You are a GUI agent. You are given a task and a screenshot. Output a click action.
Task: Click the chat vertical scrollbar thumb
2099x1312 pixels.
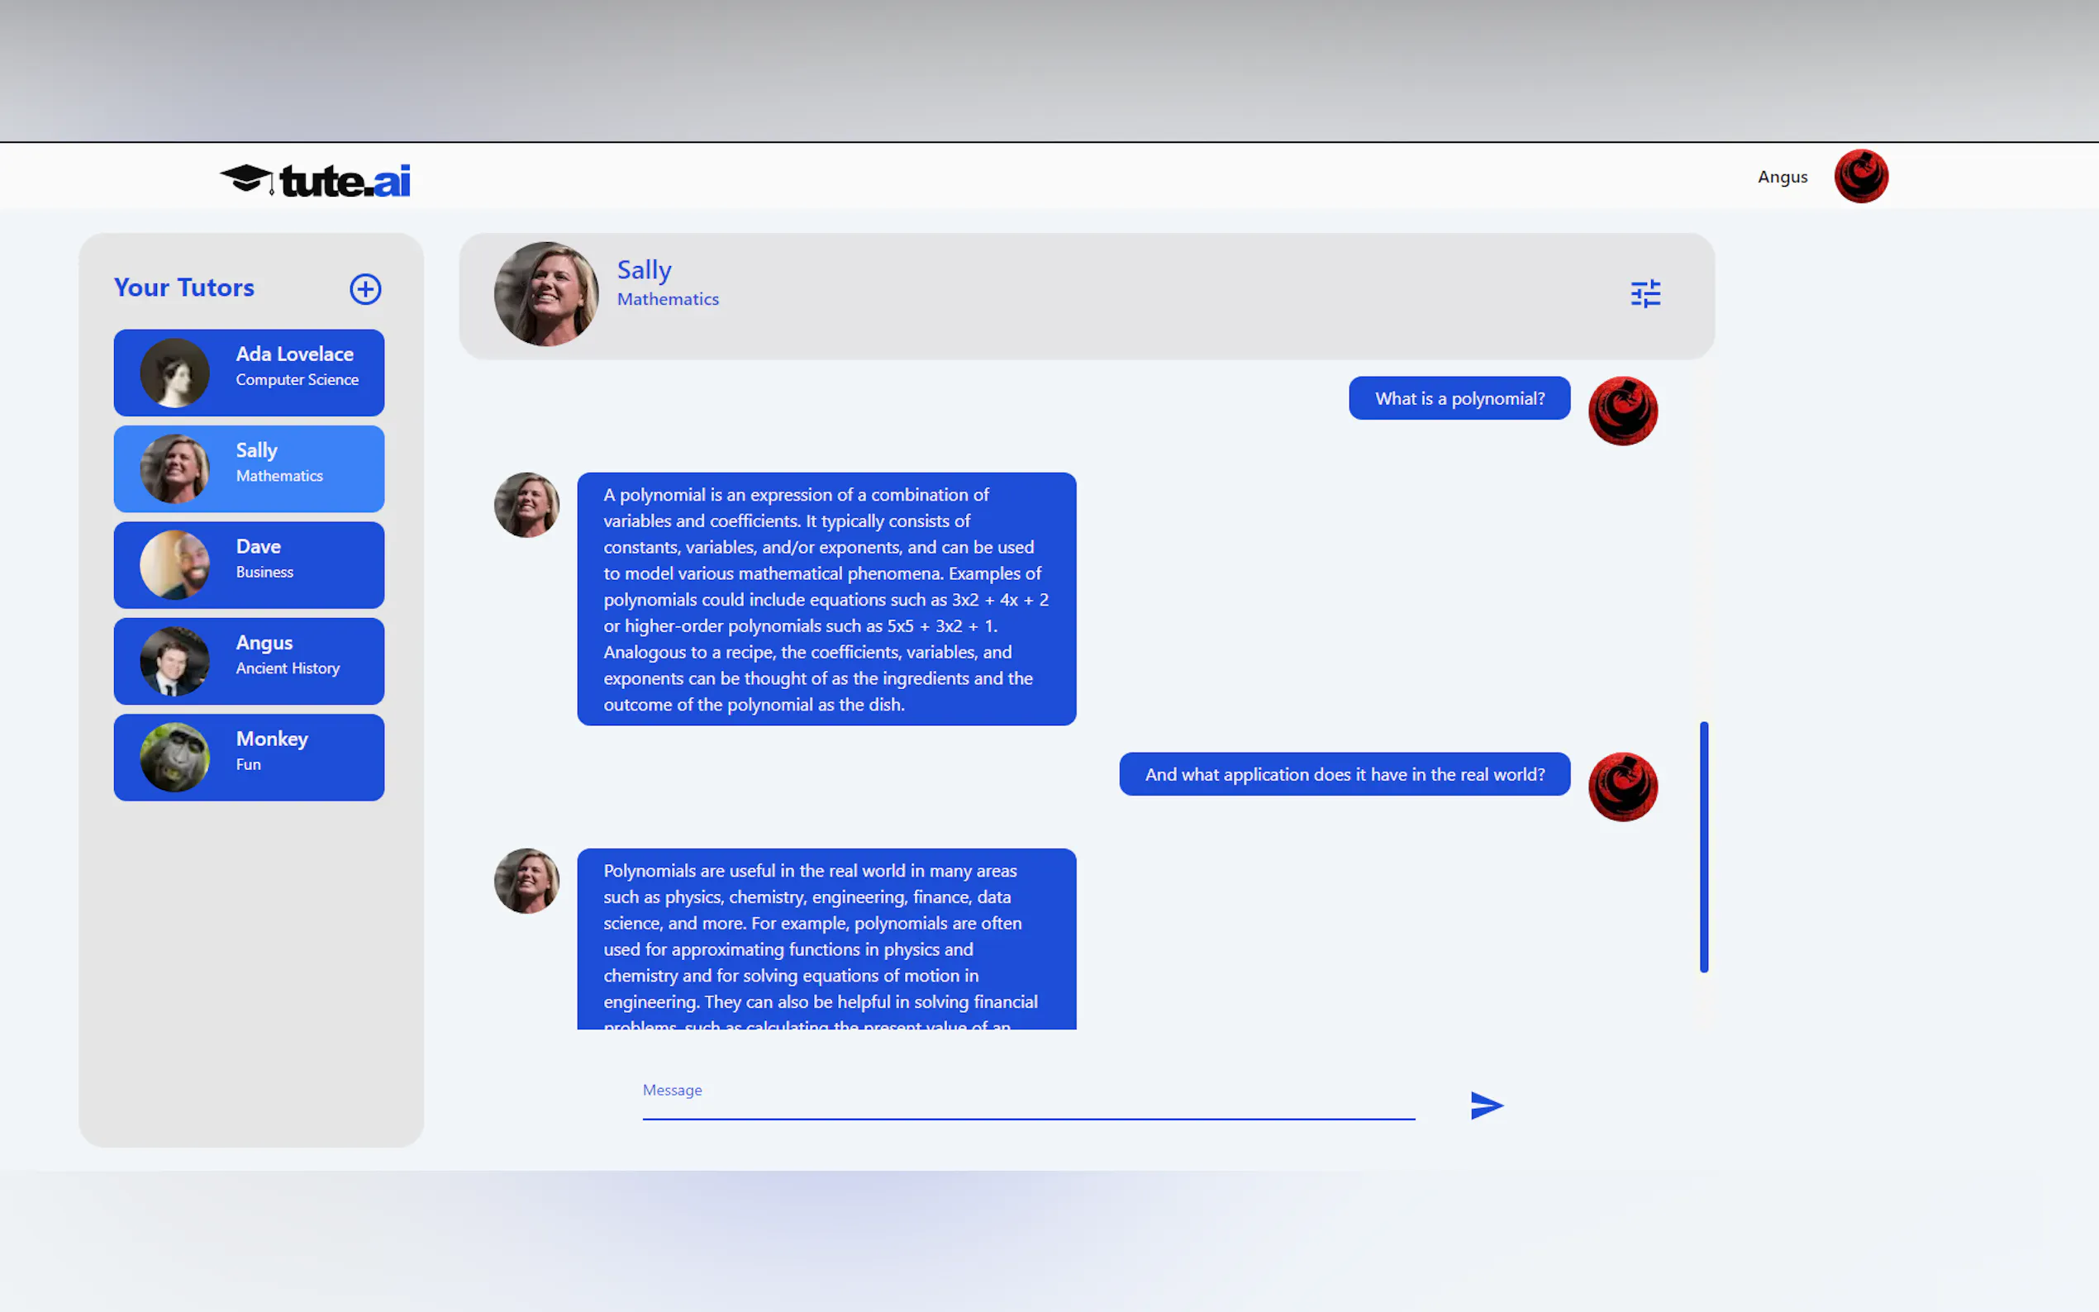[x=1704, y=846]
